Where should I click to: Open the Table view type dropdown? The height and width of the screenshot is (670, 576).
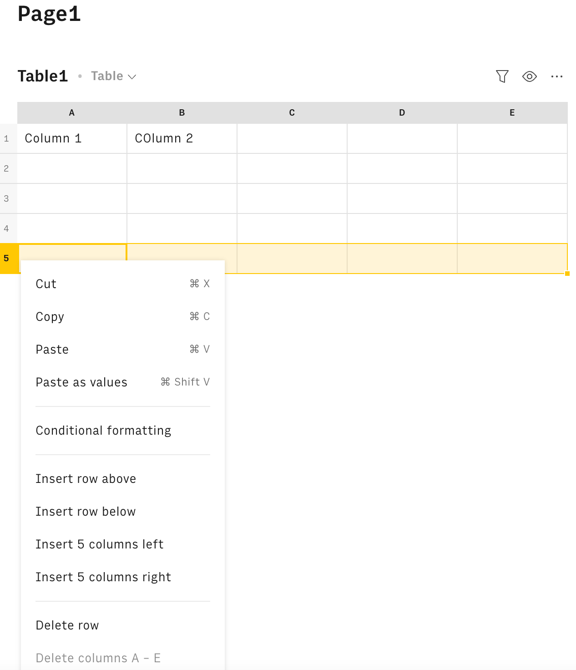tap(113, 76)
